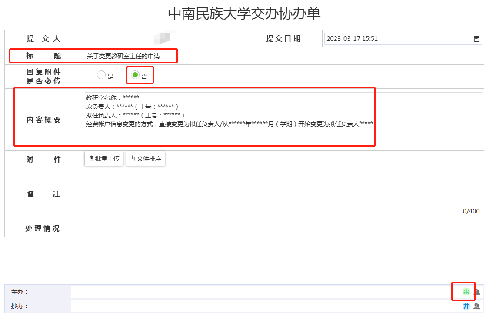This screenshot has width=486, height=313.
Task: Open the calendar picker in 提交日期 field
Action: [476, 39]
